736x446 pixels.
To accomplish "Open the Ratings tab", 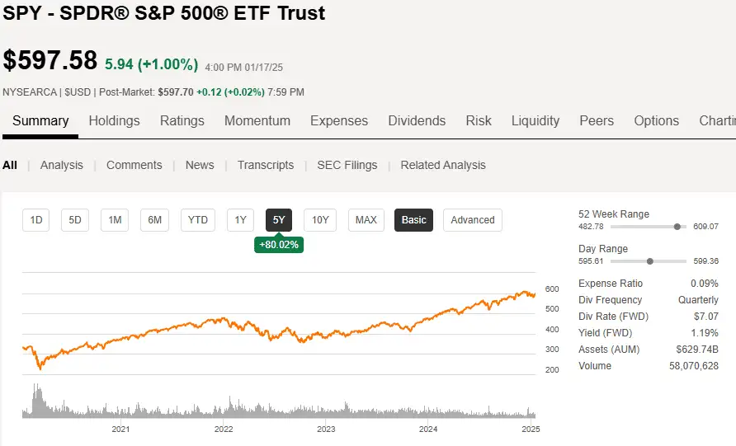I will [182, 120].
